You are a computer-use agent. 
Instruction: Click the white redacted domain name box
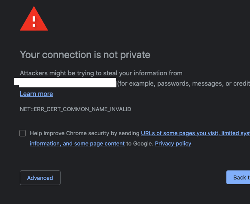point(65,83)
